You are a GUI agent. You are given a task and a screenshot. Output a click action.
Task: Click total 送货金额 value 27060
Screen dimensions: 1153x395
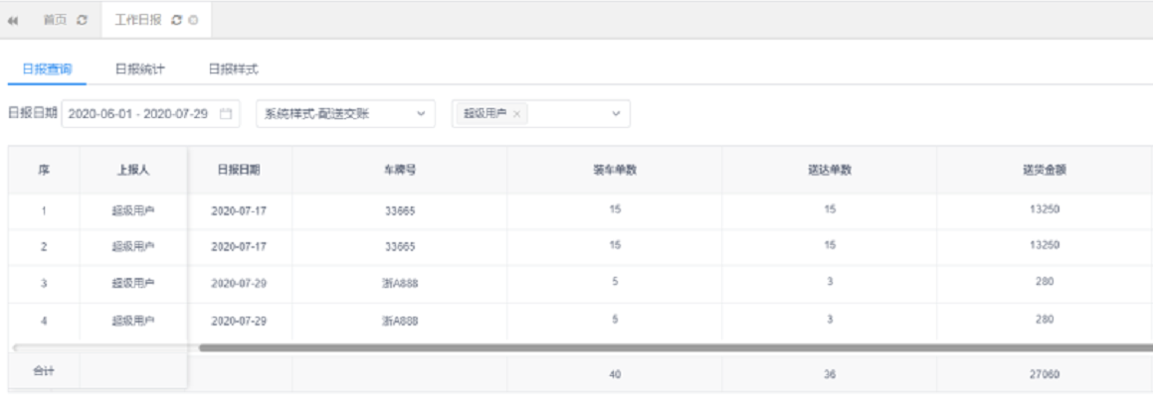tap(1045, 374)
